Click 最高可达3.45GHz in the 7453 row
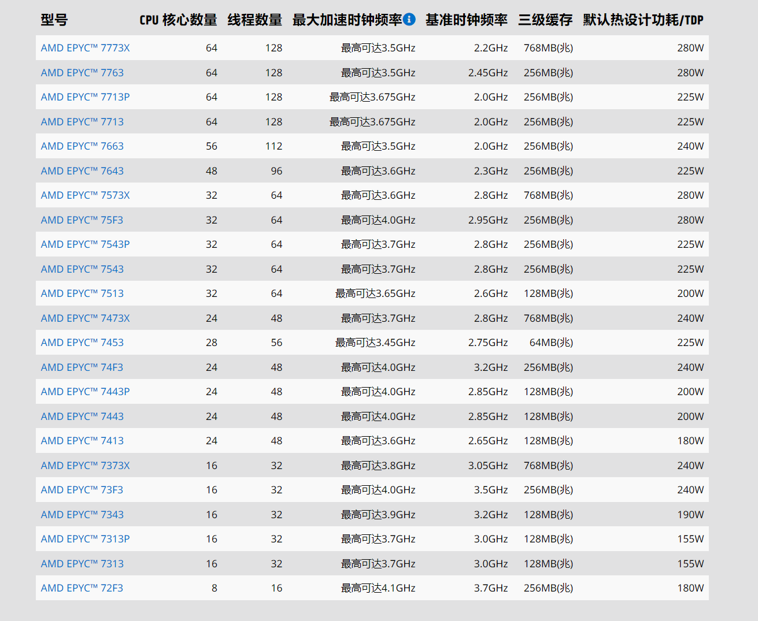758x621 pixels. [x=375, y=343]
